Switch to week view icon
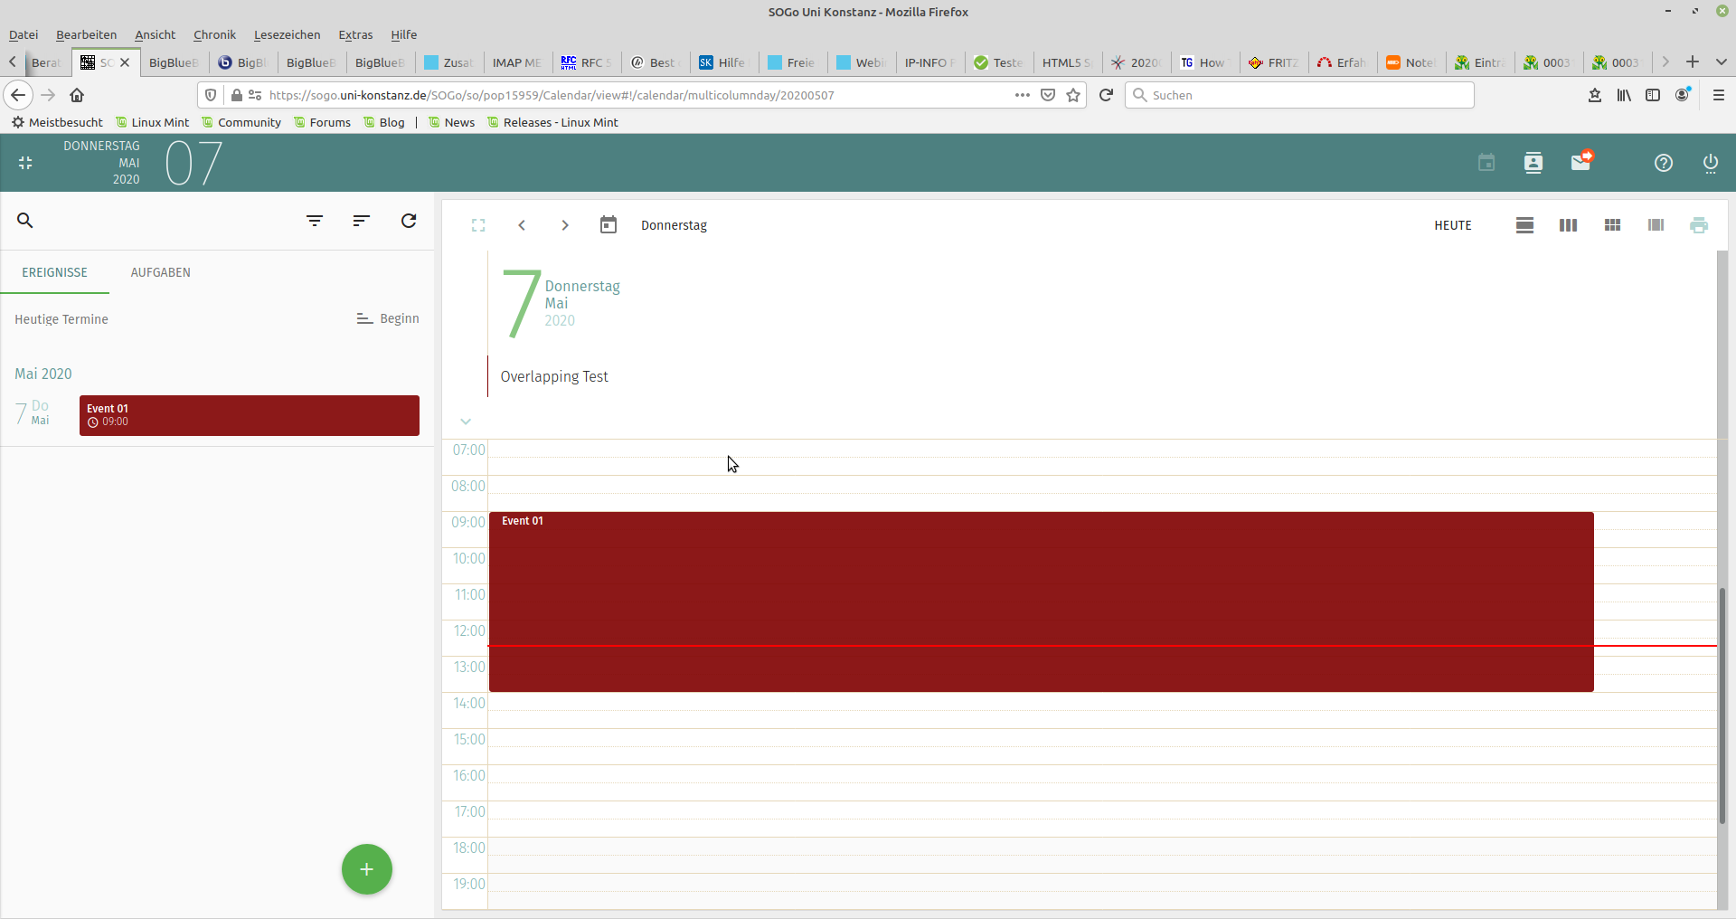The width and height of the screenshot is (1736, 919). click(1568, 225)
